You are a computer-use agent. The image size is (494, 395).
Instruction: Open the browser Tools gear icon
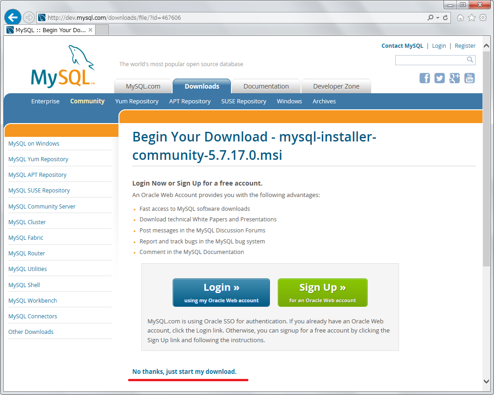click(x=483, y=18)
